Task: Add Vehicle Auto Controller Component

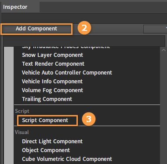Action: [67, 73]
